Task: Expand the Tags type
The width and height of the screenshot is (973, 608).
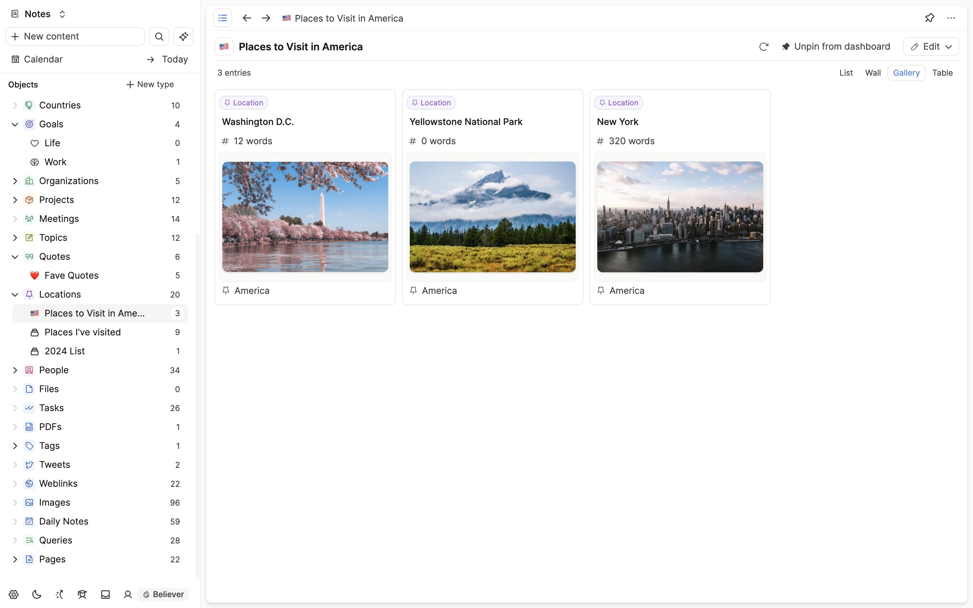Action: (15, 446)
